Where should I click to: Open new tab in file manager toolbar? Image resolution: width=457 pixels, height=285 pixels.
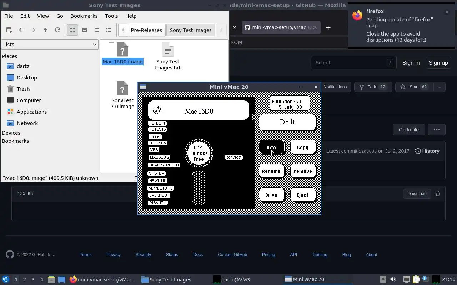[x=9, y=30]
